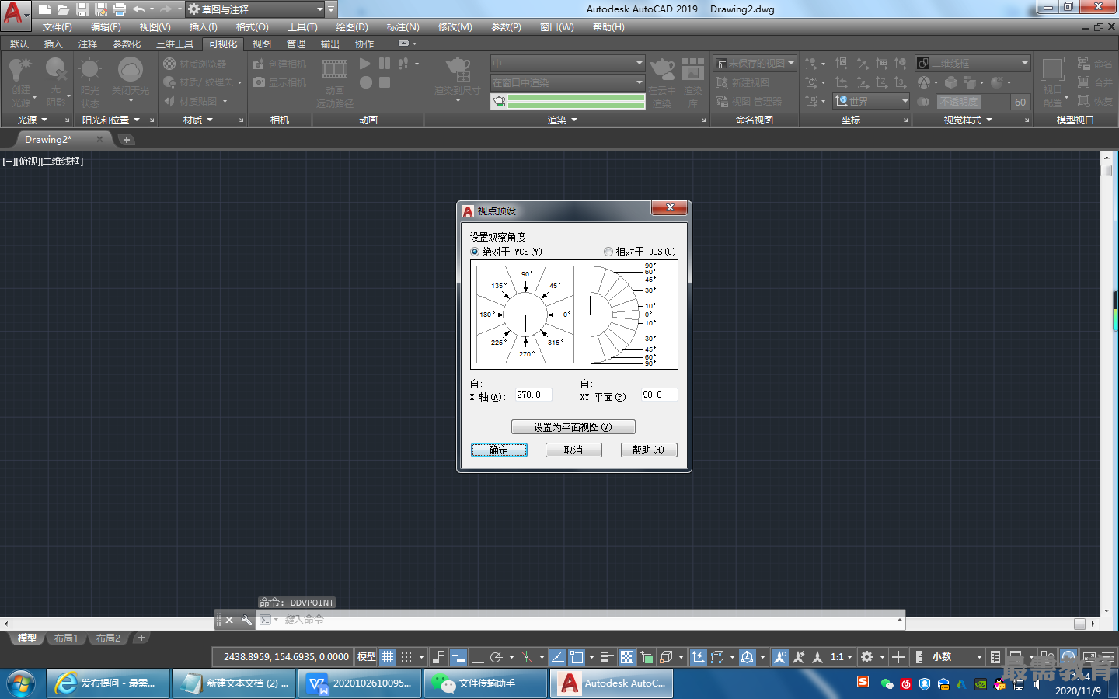Toggle snap mode dots icon in status bar

(x=406, y=657)
